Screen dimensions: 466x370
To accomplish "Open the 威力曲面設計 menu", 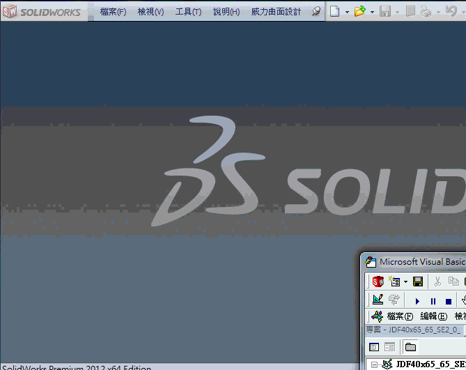I will point(276,12).
